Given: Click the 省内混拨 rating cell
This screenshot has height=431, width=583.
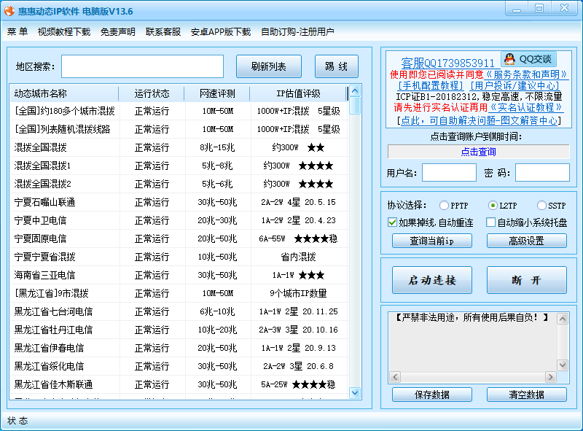Looking at the screenshot, I should pos(298,257).
